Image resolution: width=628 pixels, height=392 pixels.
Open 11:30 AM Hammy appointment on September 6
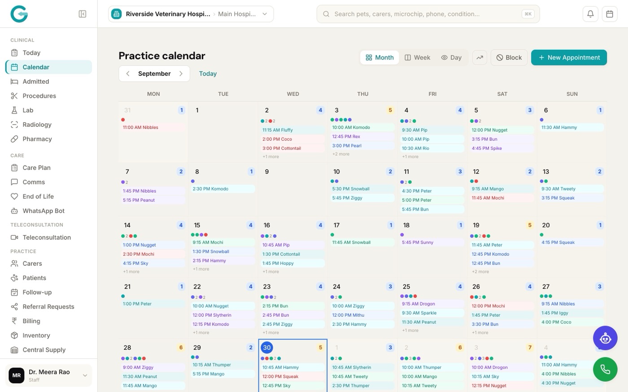(572, 128)
